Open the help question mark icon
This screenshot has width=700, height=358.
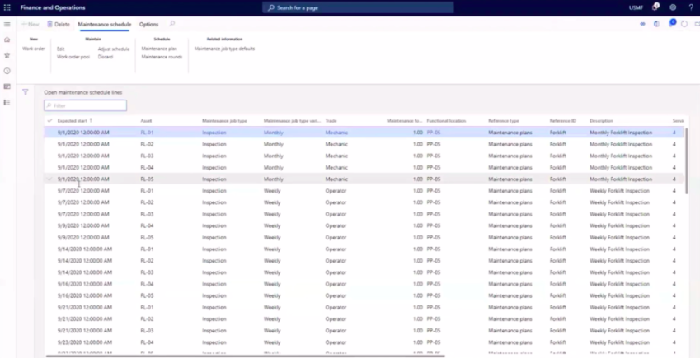690,7
